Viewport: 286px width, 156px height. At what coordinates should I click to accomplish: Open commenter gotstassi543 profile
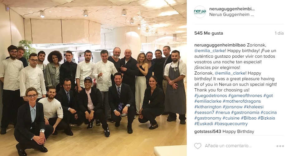click(x=208, y=132)
